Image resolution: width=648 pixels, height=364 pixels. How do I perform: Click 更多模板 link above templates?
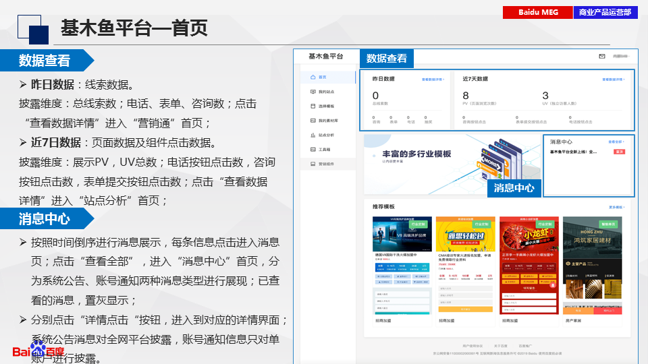tap(616, 207)
